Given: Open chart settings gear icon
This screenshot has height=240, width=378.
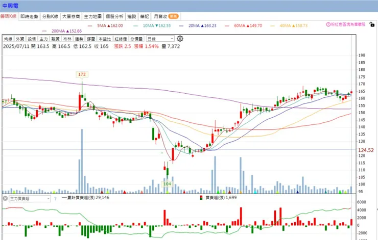Looking at the screenshot, I should (180, 39).
